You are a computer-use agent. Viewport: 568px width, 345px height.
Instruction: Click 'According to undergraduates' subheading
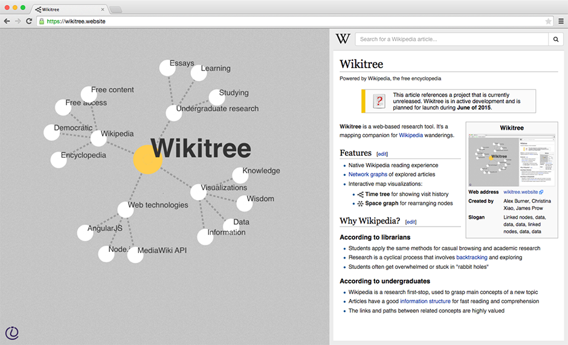point(385,281)
